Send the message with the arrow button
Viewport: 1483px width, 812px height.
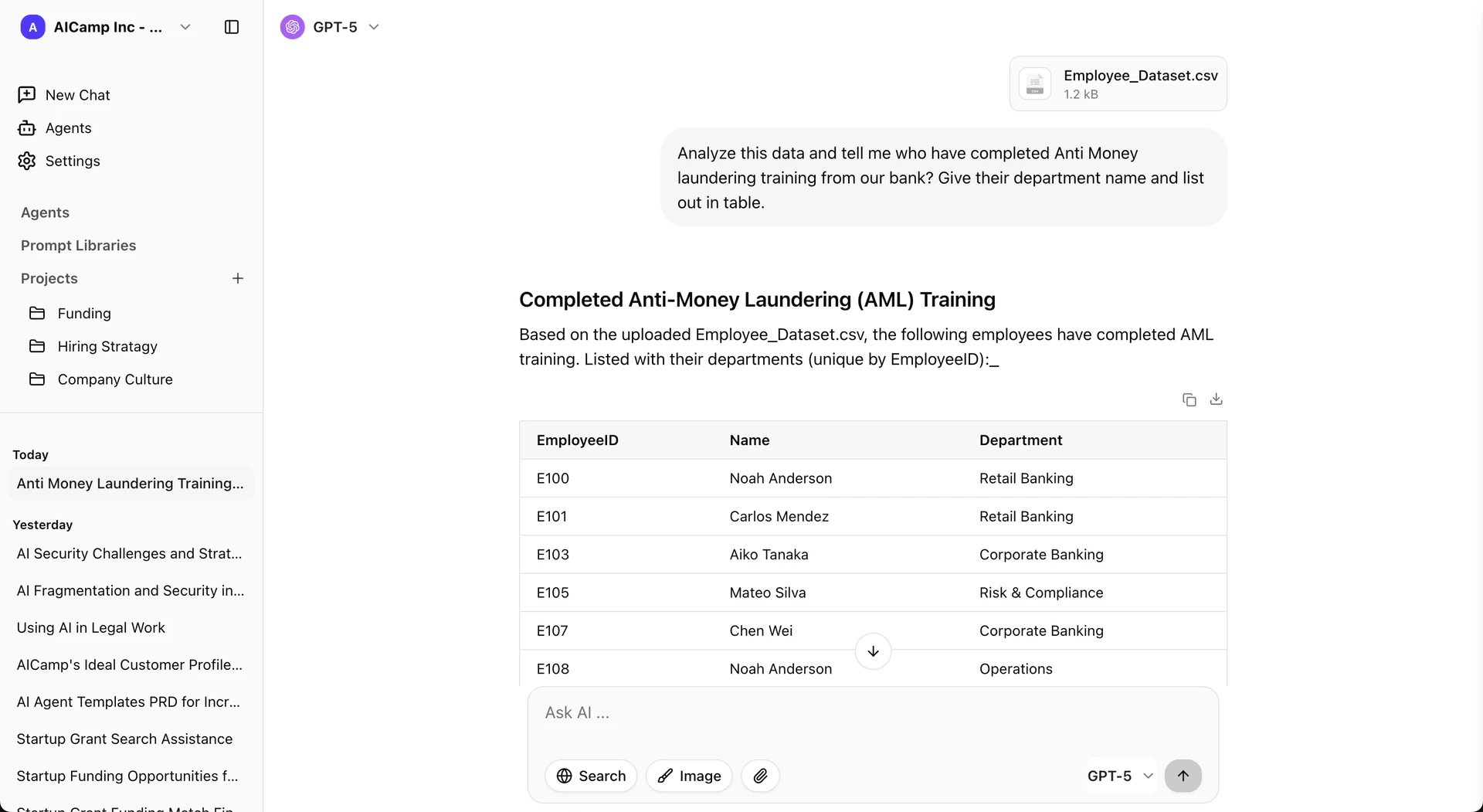1183,776
